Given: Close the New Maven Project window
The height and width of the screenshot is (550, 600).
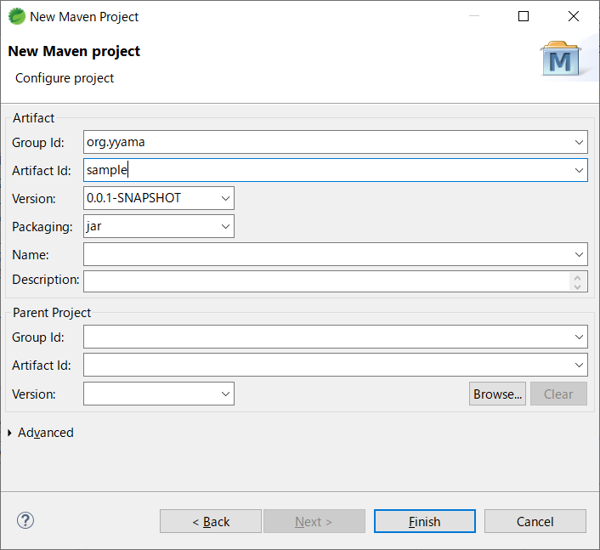Looking at the screenshot, I should pos(573,16).
